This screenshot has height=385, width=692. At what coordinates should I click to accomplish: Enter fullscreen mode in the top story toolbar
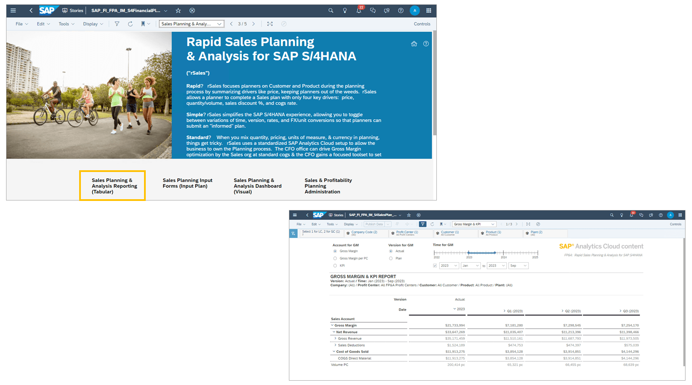pyautogui.click(x=270, y=24)
